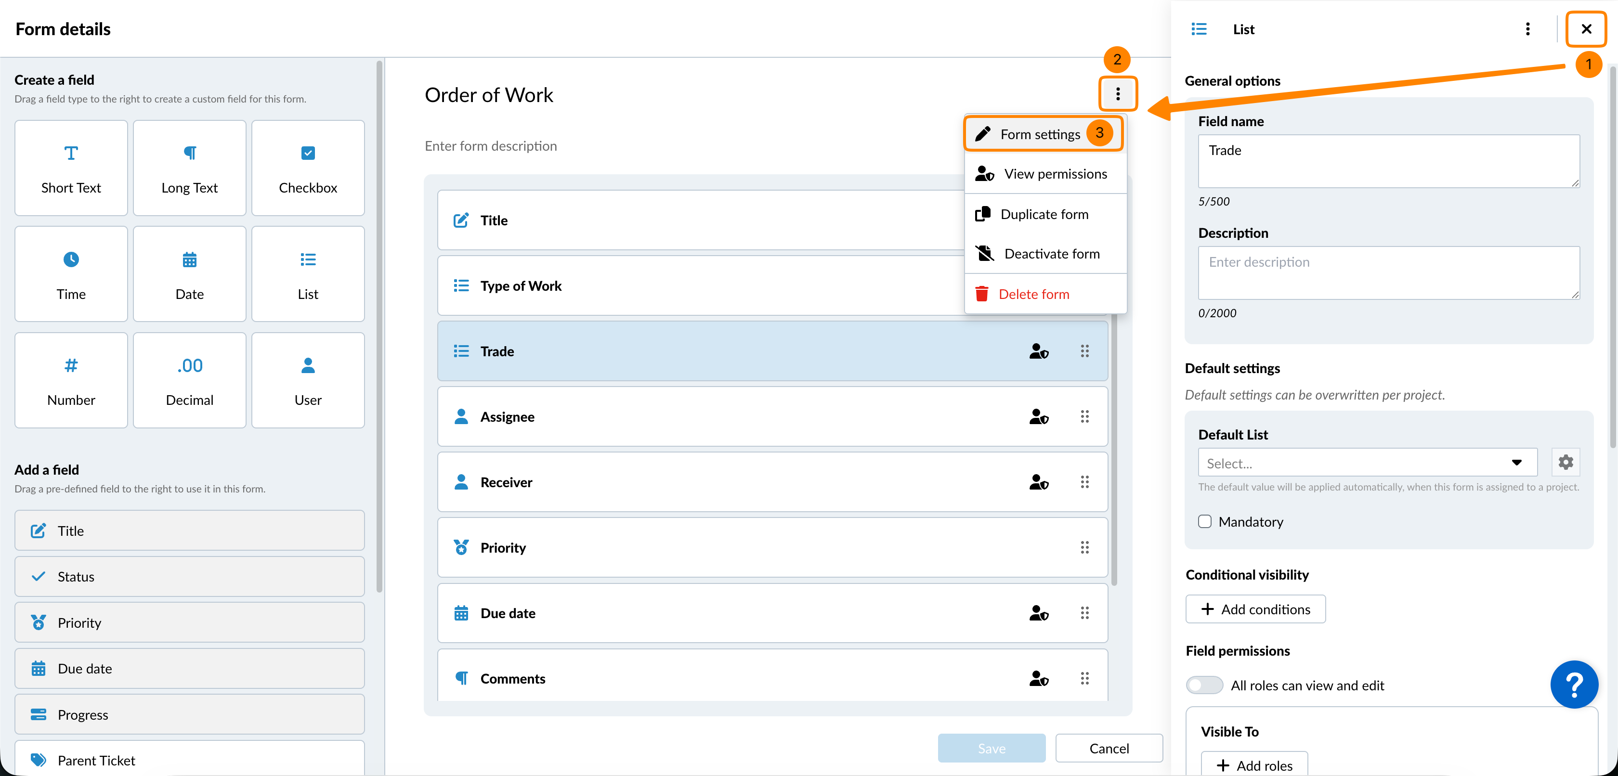
Task: Click the Default List gear settings icon
Action: (x=1565, y=463)
